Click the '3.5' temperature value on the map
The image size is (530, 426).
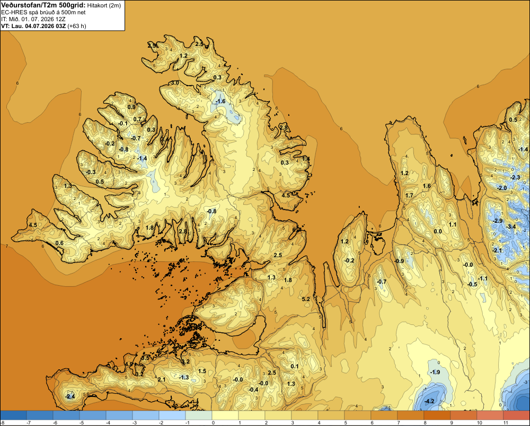145,358
